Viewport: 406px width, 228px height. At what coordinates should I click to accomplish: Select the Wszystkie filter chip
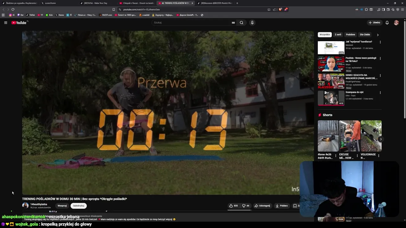click(x=324, y=35)
